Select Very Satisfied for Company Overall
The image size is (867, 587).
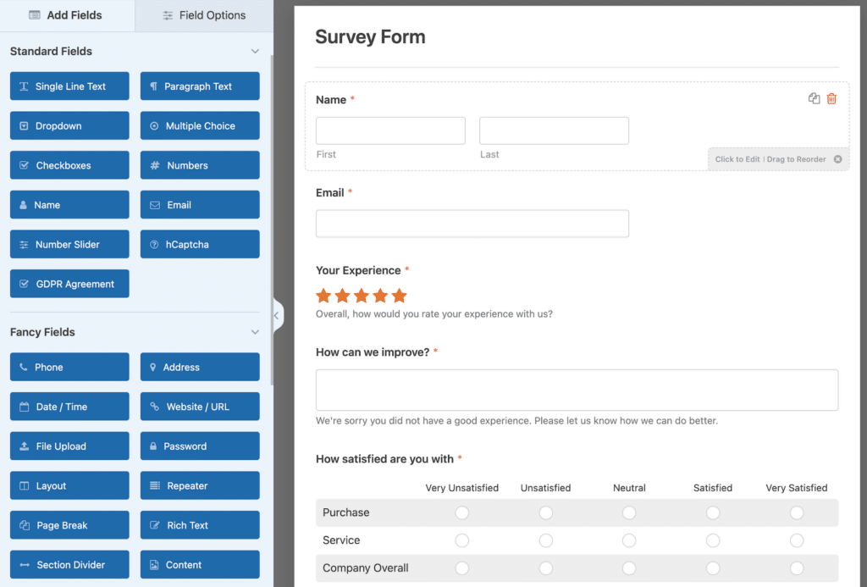pos(796,568)
